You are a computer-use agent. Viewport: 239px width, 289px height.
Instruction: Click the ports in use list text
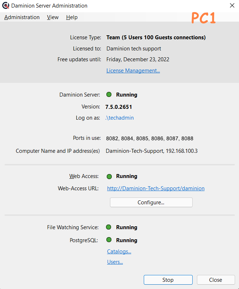click(x=150, y=138)
